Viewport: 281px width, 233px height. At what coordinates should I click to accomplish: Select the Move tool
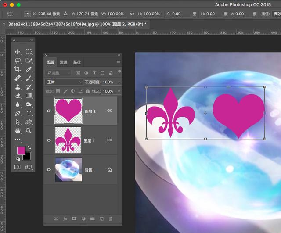click(18, 52)
